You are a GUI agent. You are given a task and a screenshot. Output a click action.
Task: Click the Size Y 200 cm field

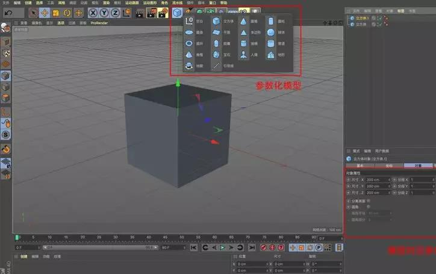coord(378,186)
